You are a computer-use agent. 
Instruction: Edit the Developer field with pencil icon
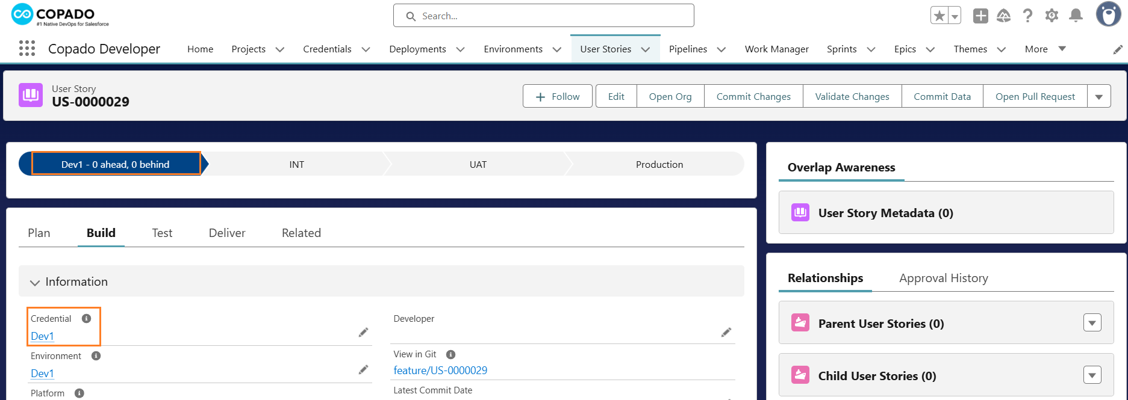[726, 332]
